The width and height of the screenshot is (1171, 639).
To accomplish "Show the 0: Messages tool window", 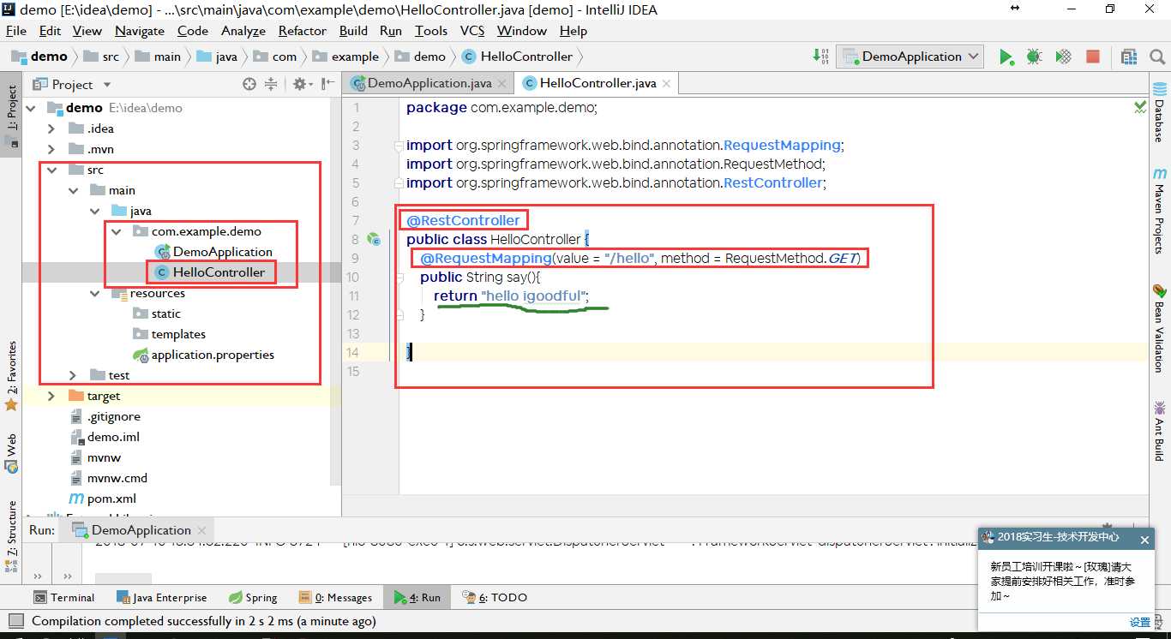I will [x=335, y=597].
